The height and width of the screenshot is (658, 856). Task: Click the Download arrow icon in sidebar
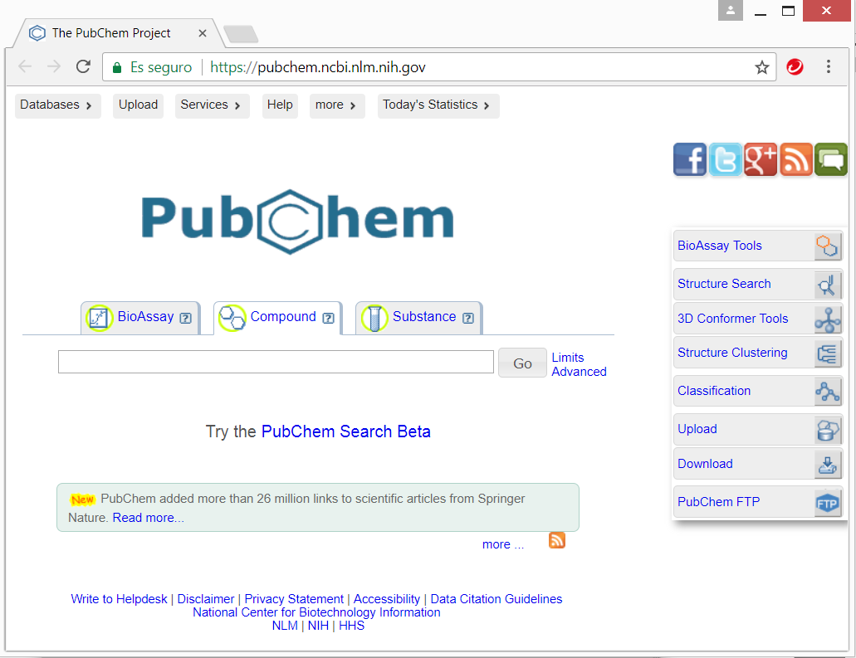[827, 465]
